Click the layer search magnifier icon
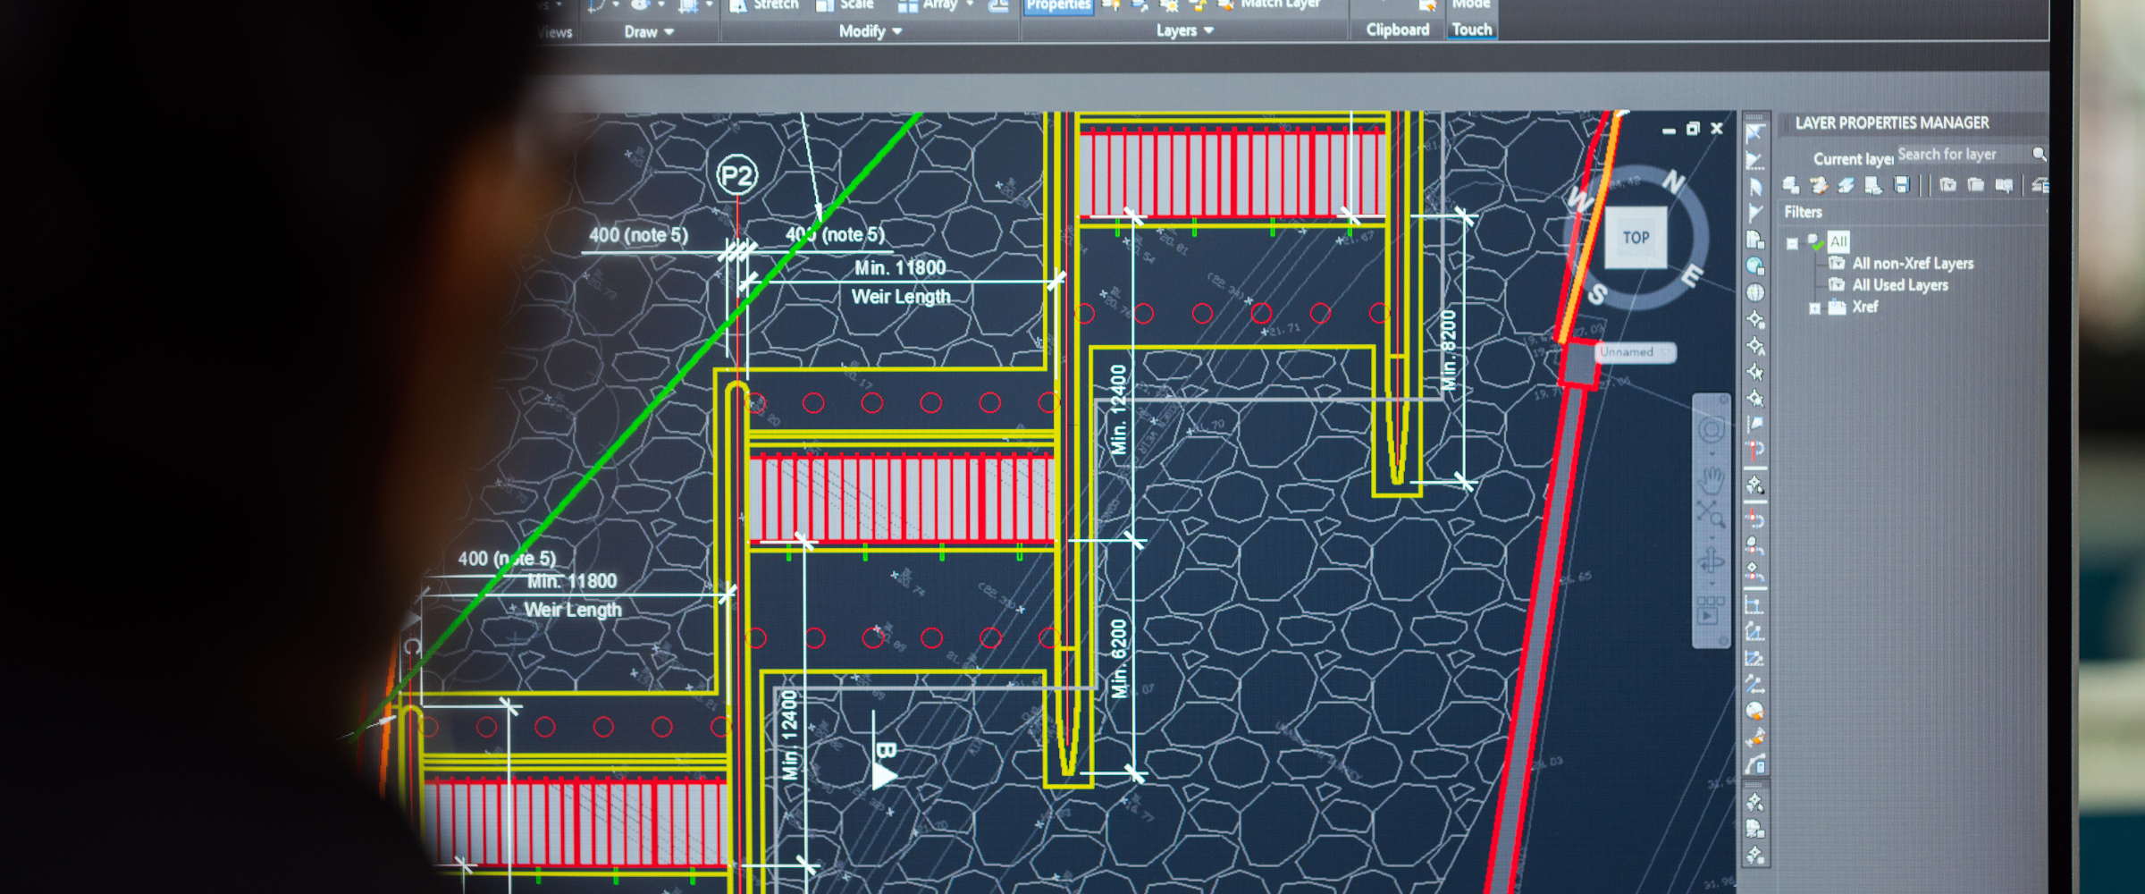This screenshot has height=894, width=2145. pyautogui.click(x=2039, y=155)
